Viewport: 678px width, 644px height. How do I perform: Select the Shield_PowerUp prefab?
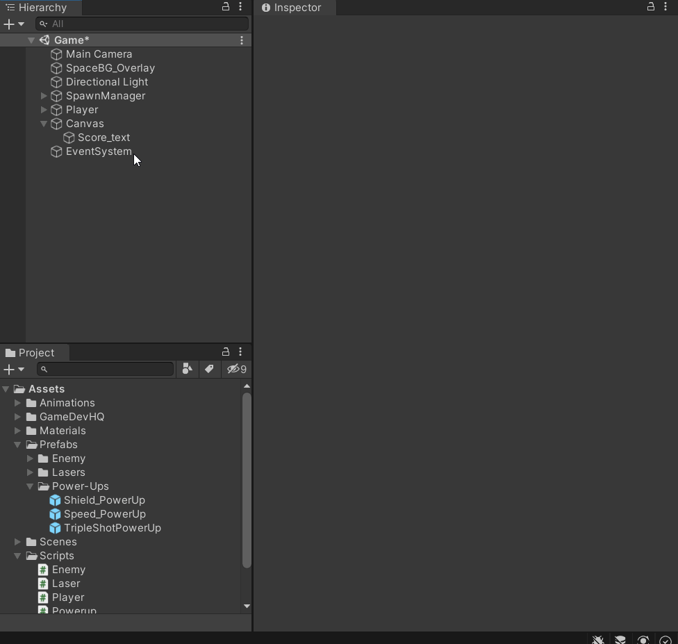[x=104, y=500]
